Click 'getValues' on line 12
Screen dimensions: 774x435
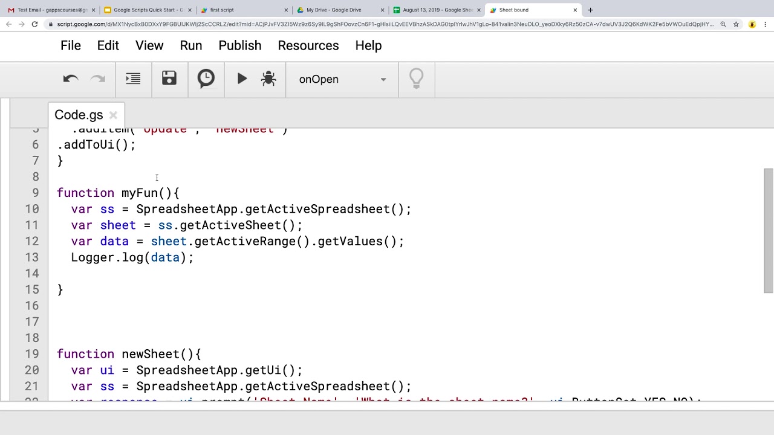[350, 241]
